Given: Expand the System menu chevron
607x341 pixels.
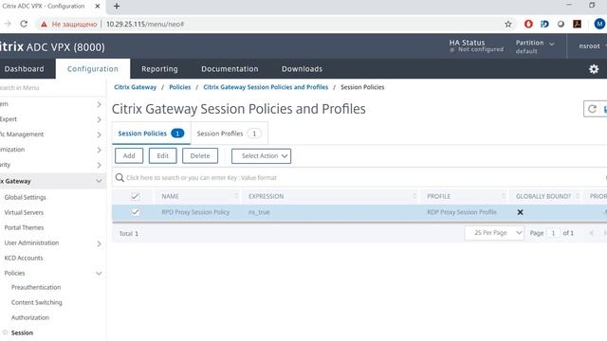Looking at the screenshot, I should [99, 104].
